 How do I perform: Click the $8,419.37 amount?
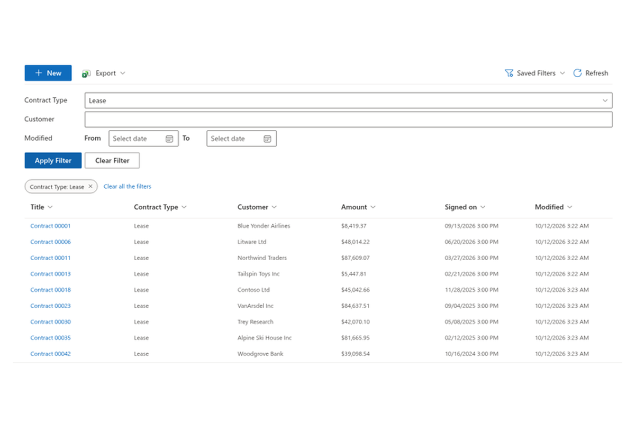click(x=354, y=226)
